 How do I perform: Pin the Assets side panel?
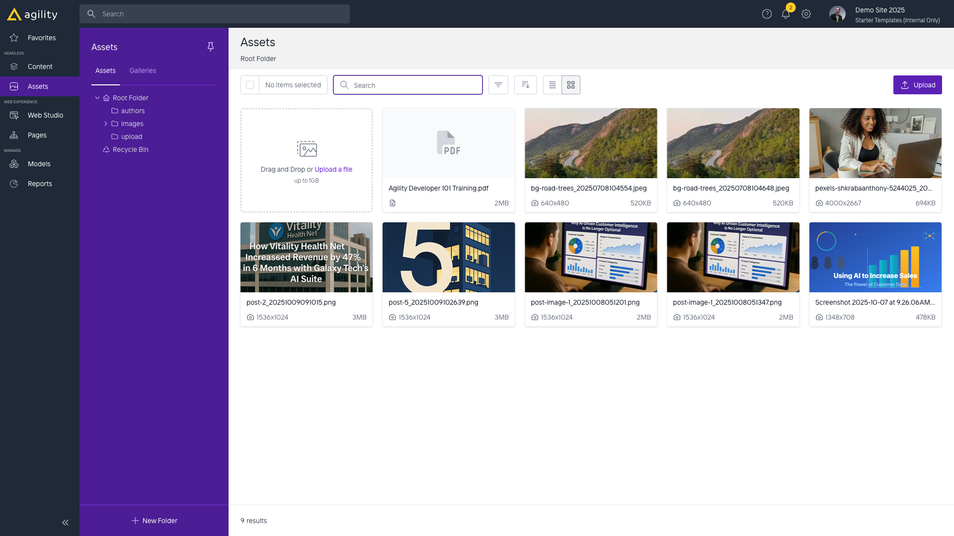[x=211, y=47]
